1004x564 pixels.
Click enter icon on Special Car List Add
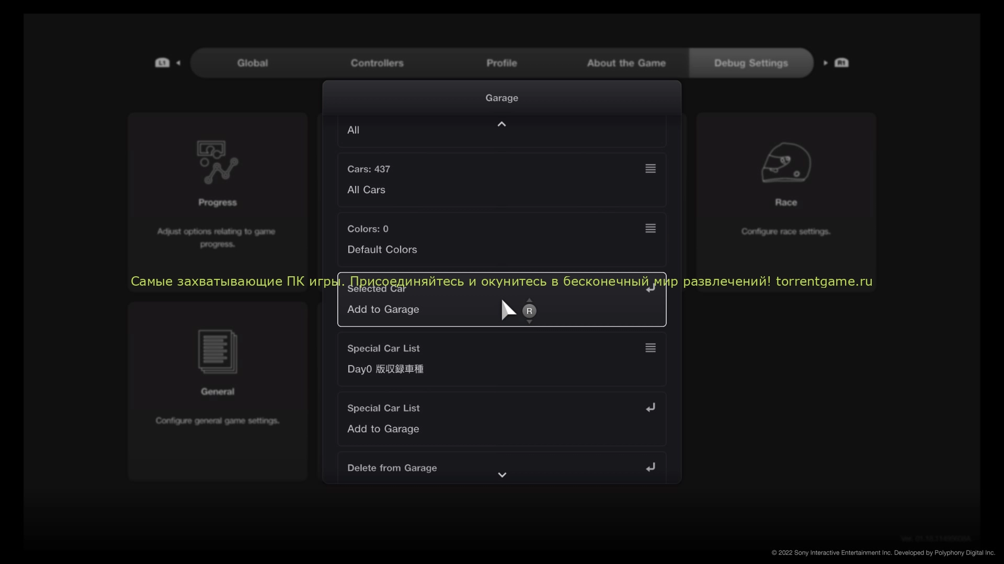click(651, 408)
